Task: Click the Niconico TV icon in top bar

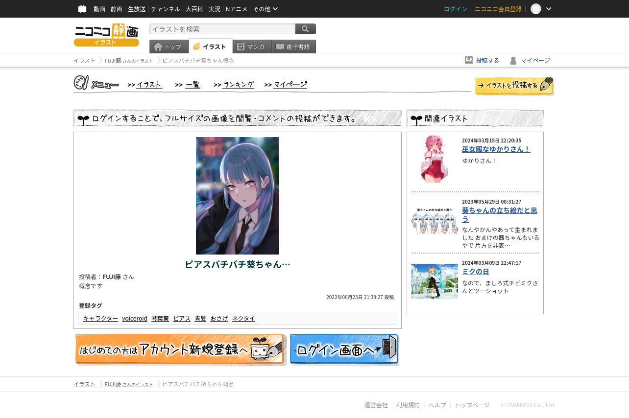Action: 82,9
